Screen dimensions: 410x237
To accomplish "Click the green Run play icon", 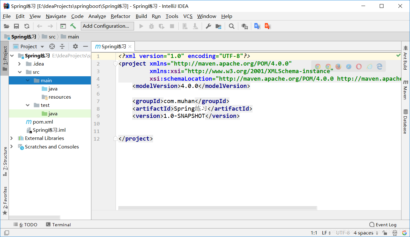I will click(141, 26).
